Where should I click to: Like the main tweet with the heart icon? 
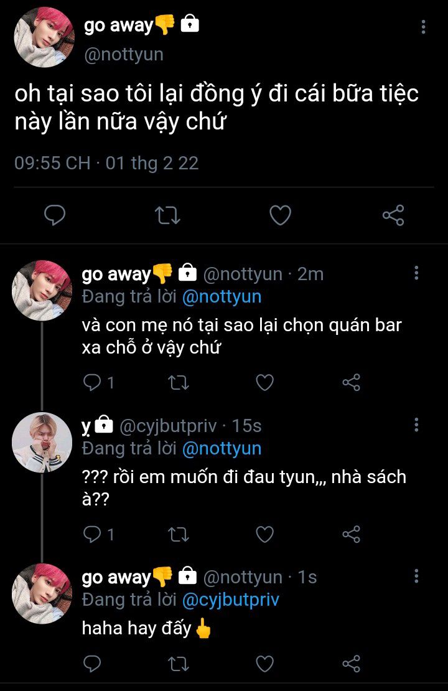280,215
